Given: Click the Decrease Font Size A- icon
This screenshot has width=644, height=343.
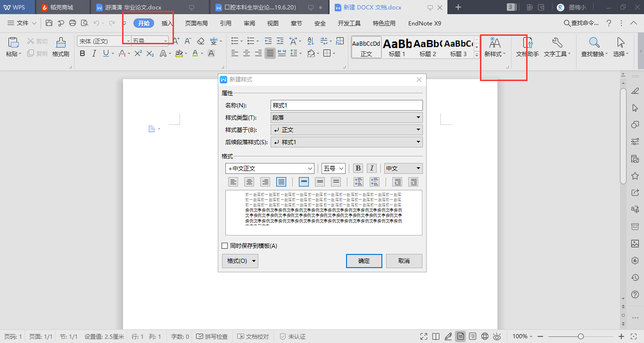Looking at the screenshot, I should coord(188,41).
